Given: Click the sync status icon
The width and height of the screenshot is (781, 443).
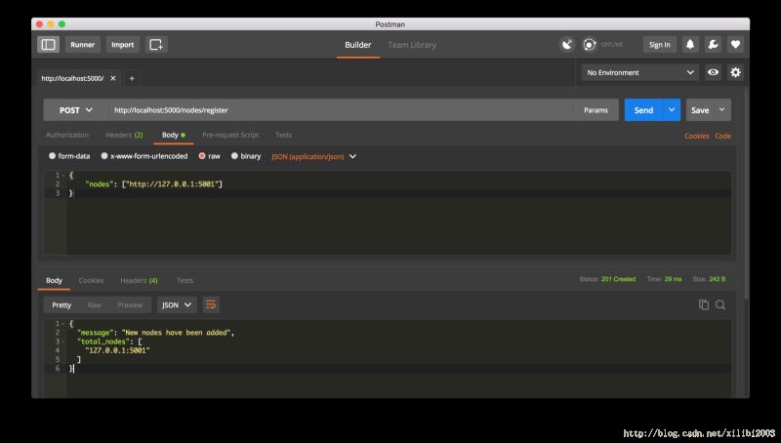Looking at the screenshot, I should pyautogui.click(x=590, y=44).
